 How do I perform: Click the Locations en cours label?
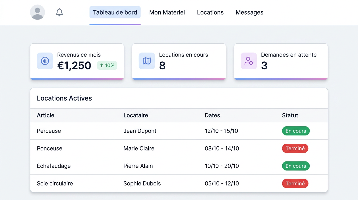[x=183, y=55]
